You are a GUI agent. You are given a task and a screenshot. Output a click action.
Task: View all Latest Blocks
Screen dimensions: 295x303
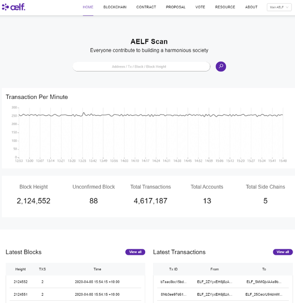point(135,252)
